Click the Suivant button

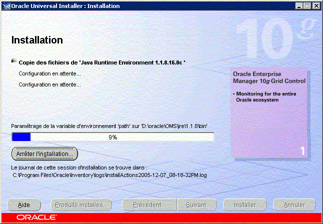click(195, 205)
